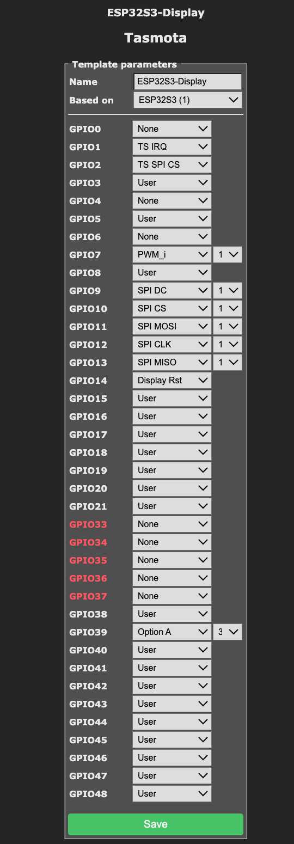Open the GPIO17 User dropdown
The image size is (294, 844).
point(172,435)
